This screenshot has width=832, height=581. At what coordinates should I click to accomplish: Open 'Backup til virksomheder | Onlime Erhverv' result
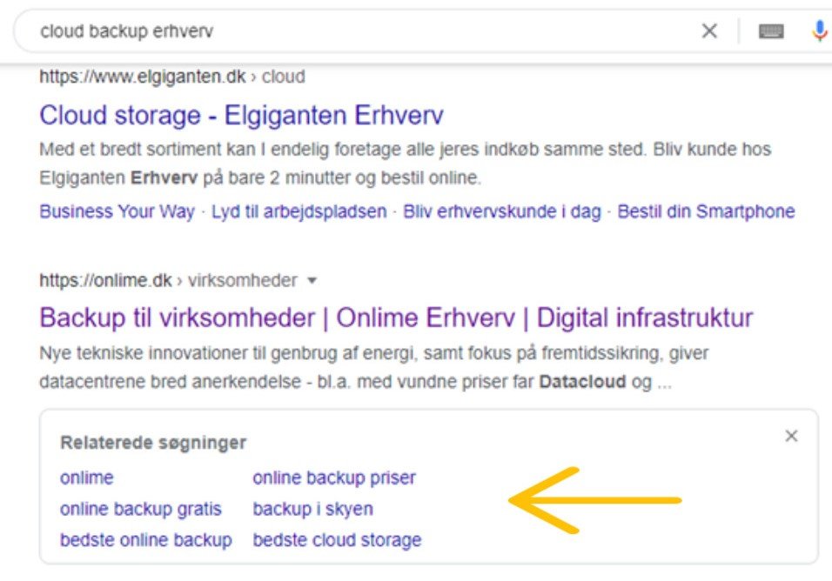[x=396, y=317]
